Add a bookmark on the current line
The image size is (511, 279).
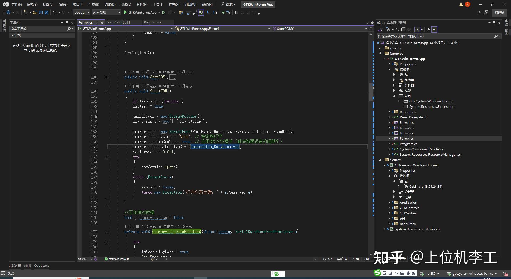(236, 12)
